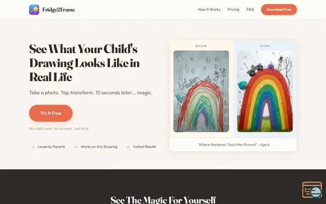Screen dimensions: 326x204
Task: Click the Works on Any Drawing text
Action: [x=99, y=147]
